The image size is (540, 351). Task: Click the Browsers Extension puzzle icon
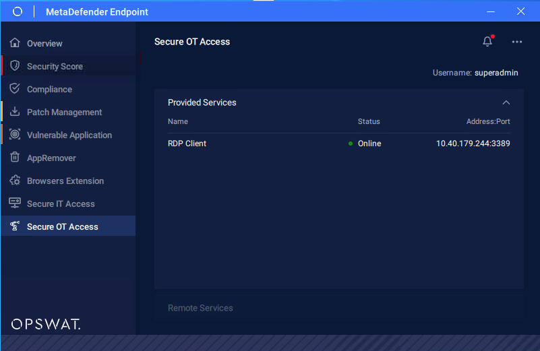point(15,181)
